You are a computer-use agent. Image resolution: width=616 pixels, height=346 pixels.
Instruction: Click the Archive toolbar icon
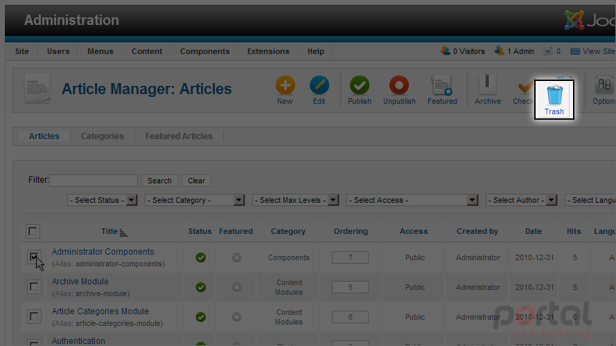487,84
